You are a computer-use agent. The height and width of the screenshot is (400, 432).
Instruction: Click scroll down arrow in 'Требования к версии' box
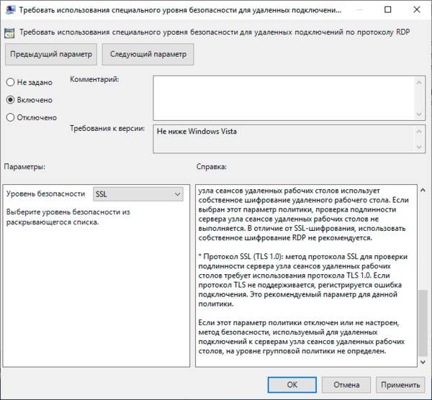point(419,147)
